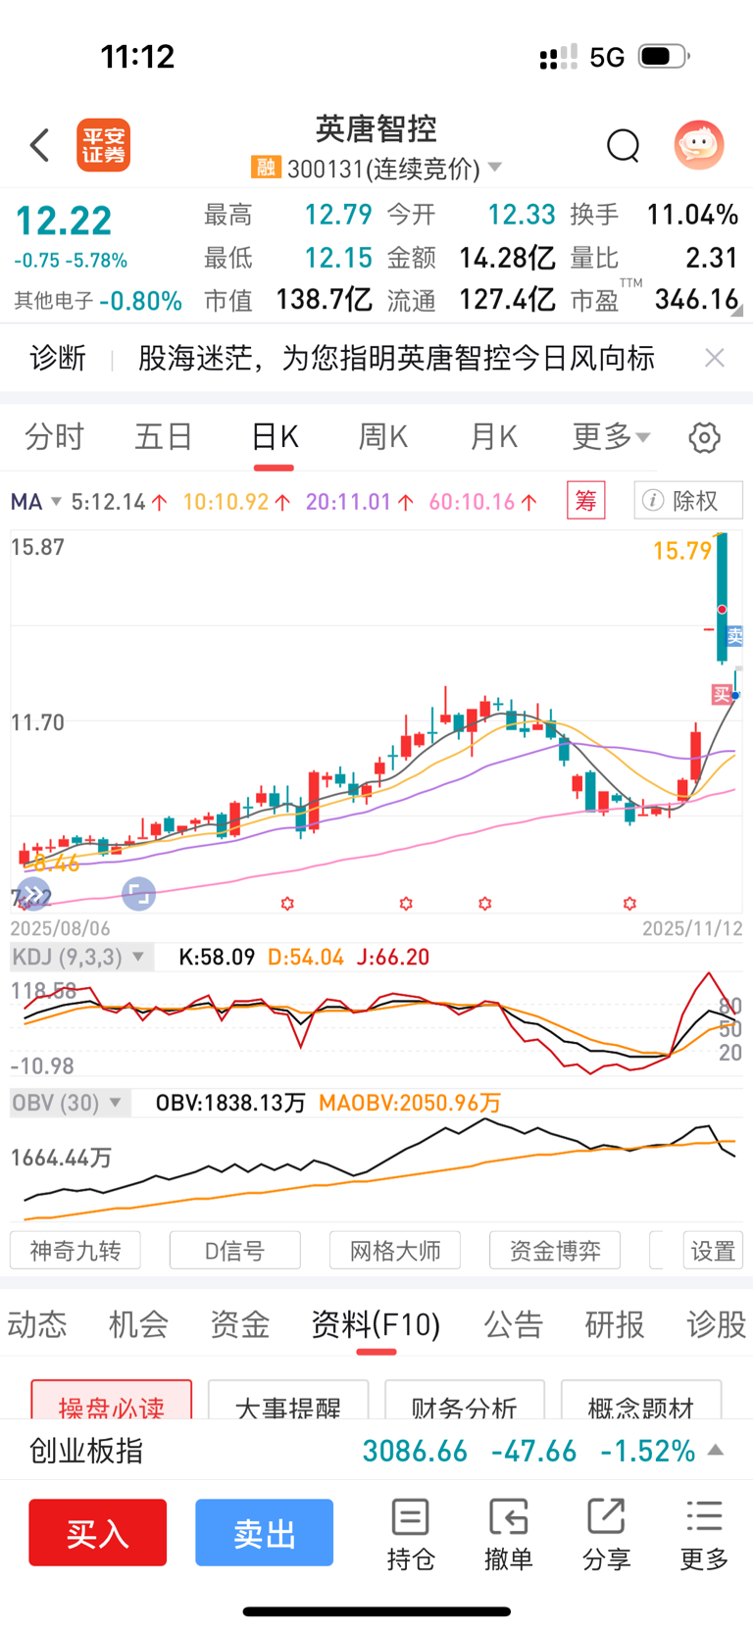Toggle the 筹 chip distribution button
The image size is (754, 1632).
[x=586, y=501]
